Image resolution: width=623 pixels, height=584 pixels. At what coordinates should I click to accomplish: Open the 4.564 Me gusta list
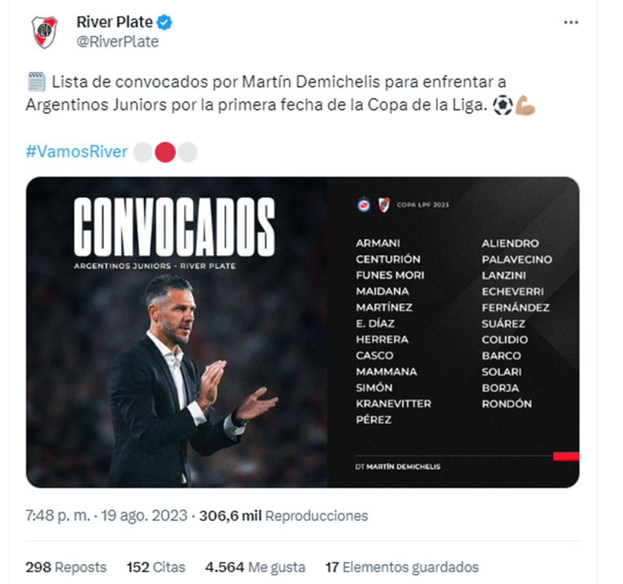click(x=255, y=567)
